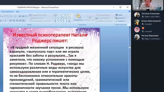Select the five-point star shape

tap(69, 21)
